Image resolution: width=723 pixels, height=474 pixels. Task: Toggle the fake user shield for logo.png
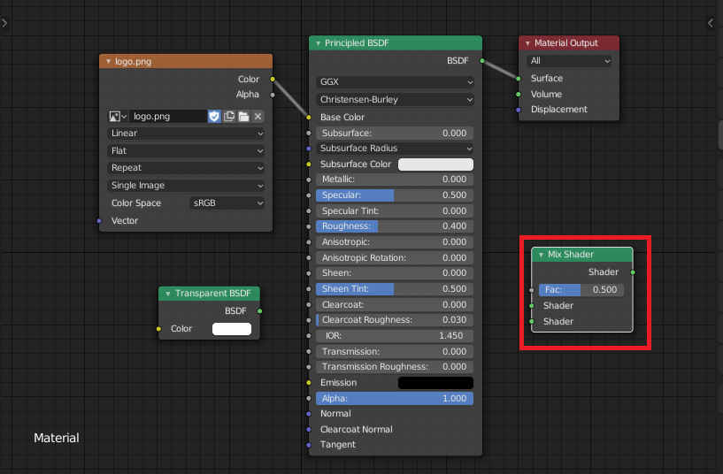tap(214, 117)
